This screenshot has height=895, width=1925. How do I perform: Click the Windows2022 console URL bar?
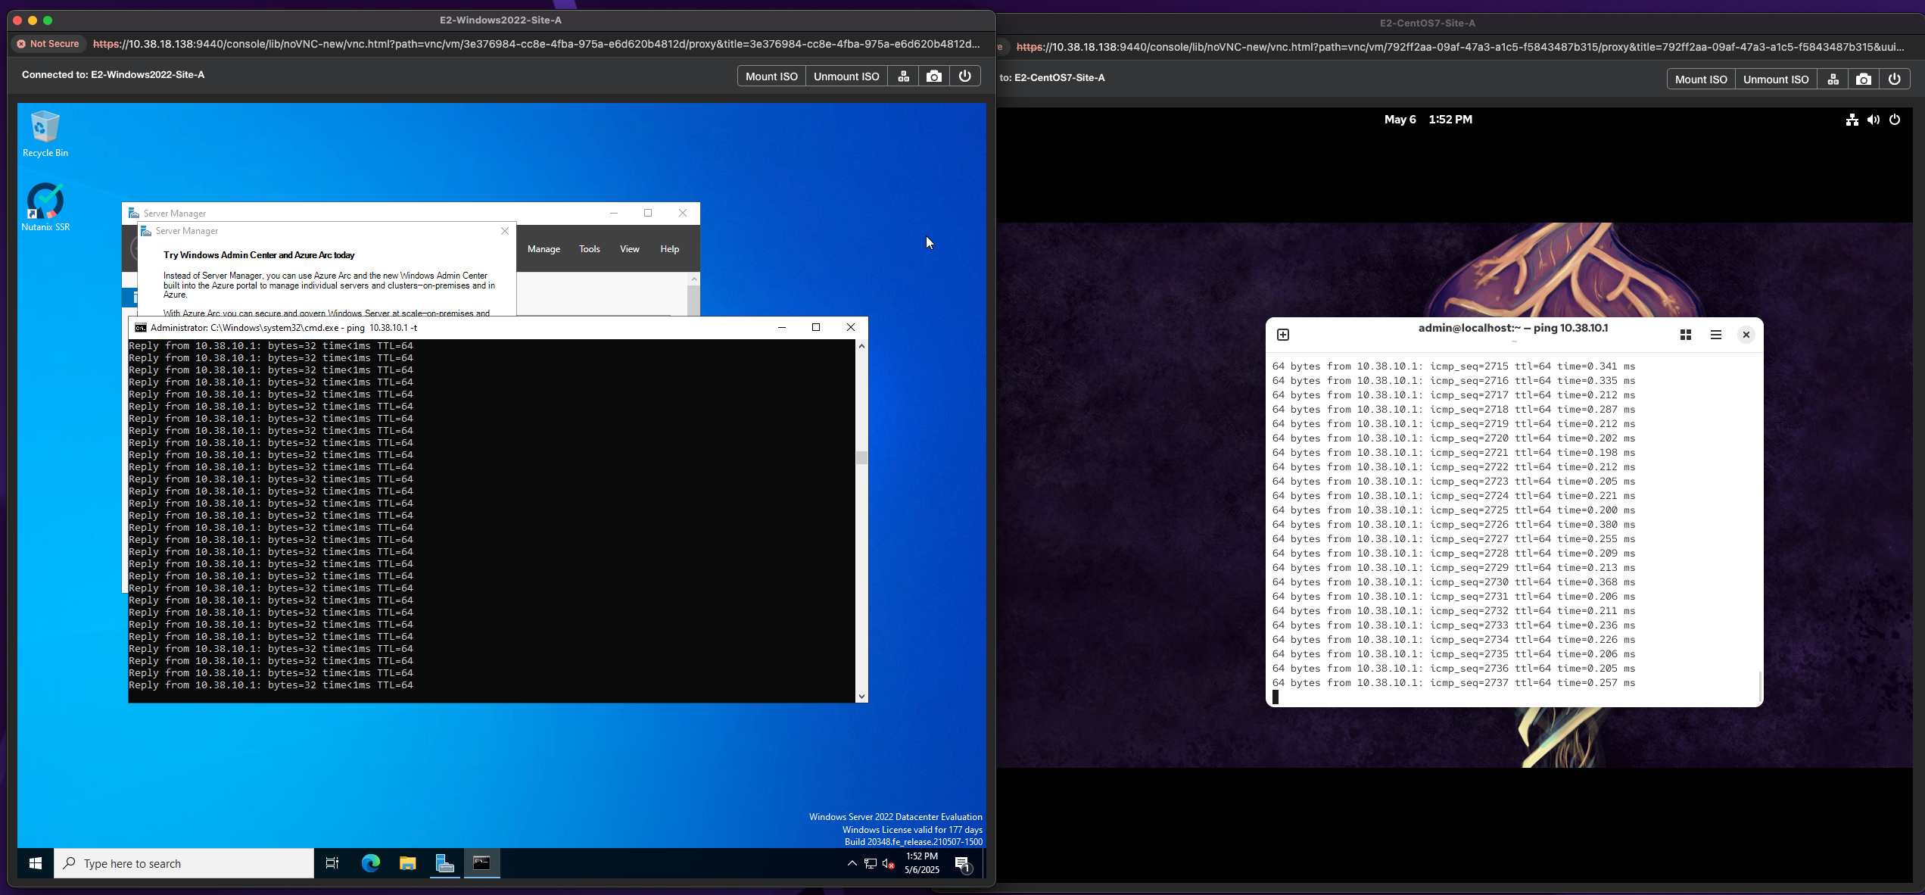pyautogui.click(x=537, y=44)
